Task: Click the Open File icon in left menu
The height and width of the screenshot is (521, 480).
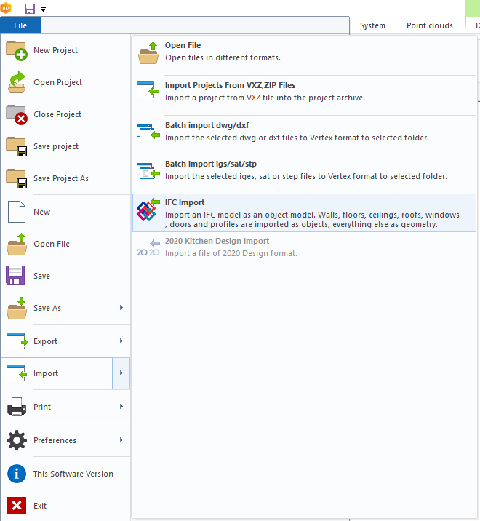Action: (x=17, y=244)
